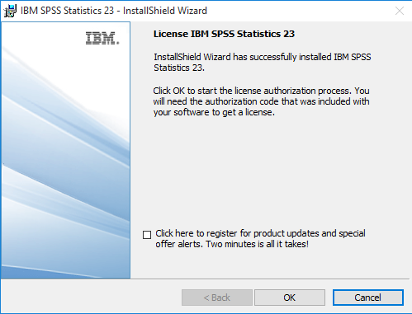Click OK to start license authorization
Screen dimensions: 412x314
click(x=290, y=298)
